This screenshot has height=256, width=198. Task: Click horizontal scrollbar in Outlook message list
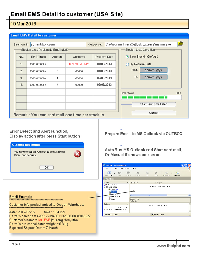pyautogui.click(x=160, y=195)
